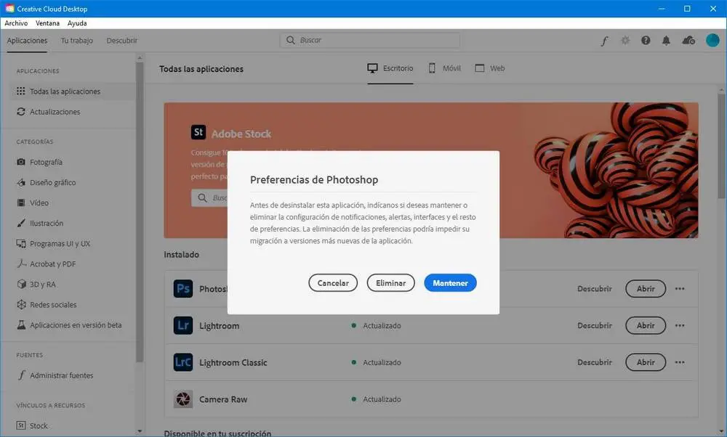
Task: Switch to the Web platform tab
Action: tap(489, 68)
